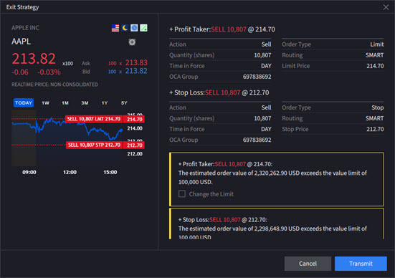Screen dimensions: 395x278
Task: Click the Cancel button
Action: [x=308, y=264]
